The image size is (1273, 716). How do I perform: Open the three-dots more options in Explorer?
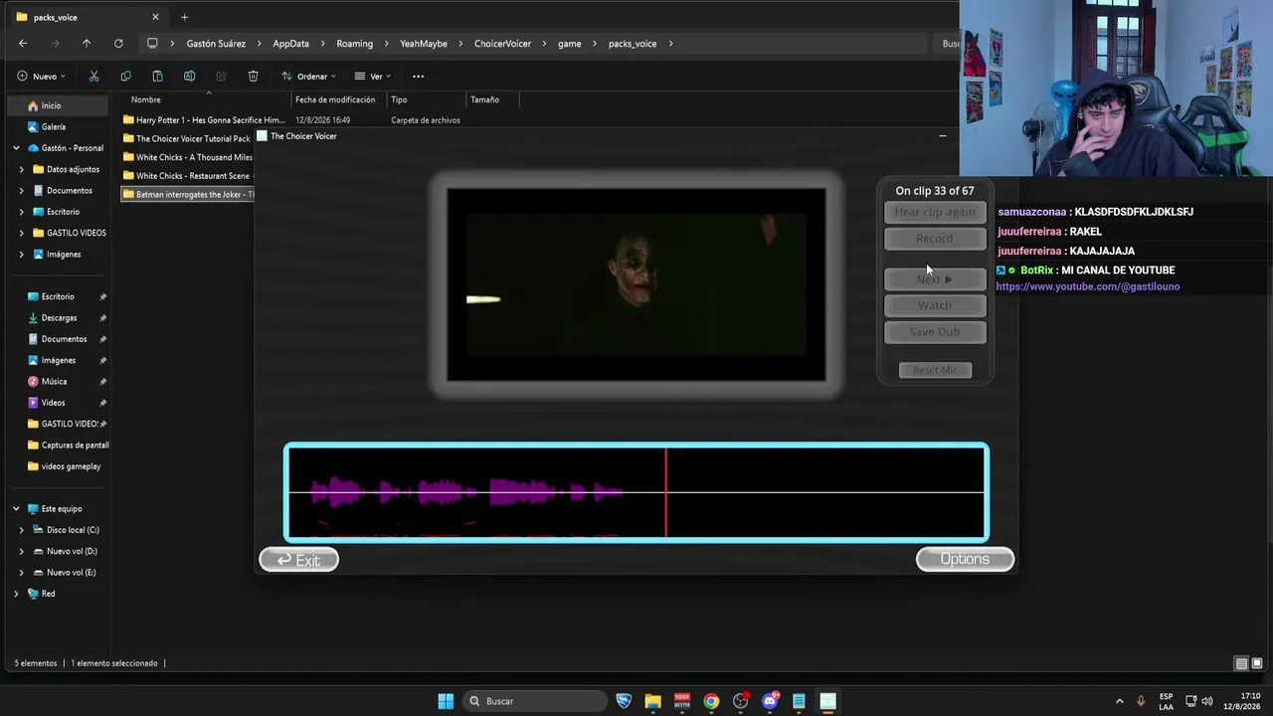(418, 76)
